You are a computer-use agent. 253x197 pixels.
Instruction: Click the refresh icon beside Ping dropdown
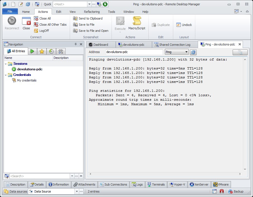(193, 52)
